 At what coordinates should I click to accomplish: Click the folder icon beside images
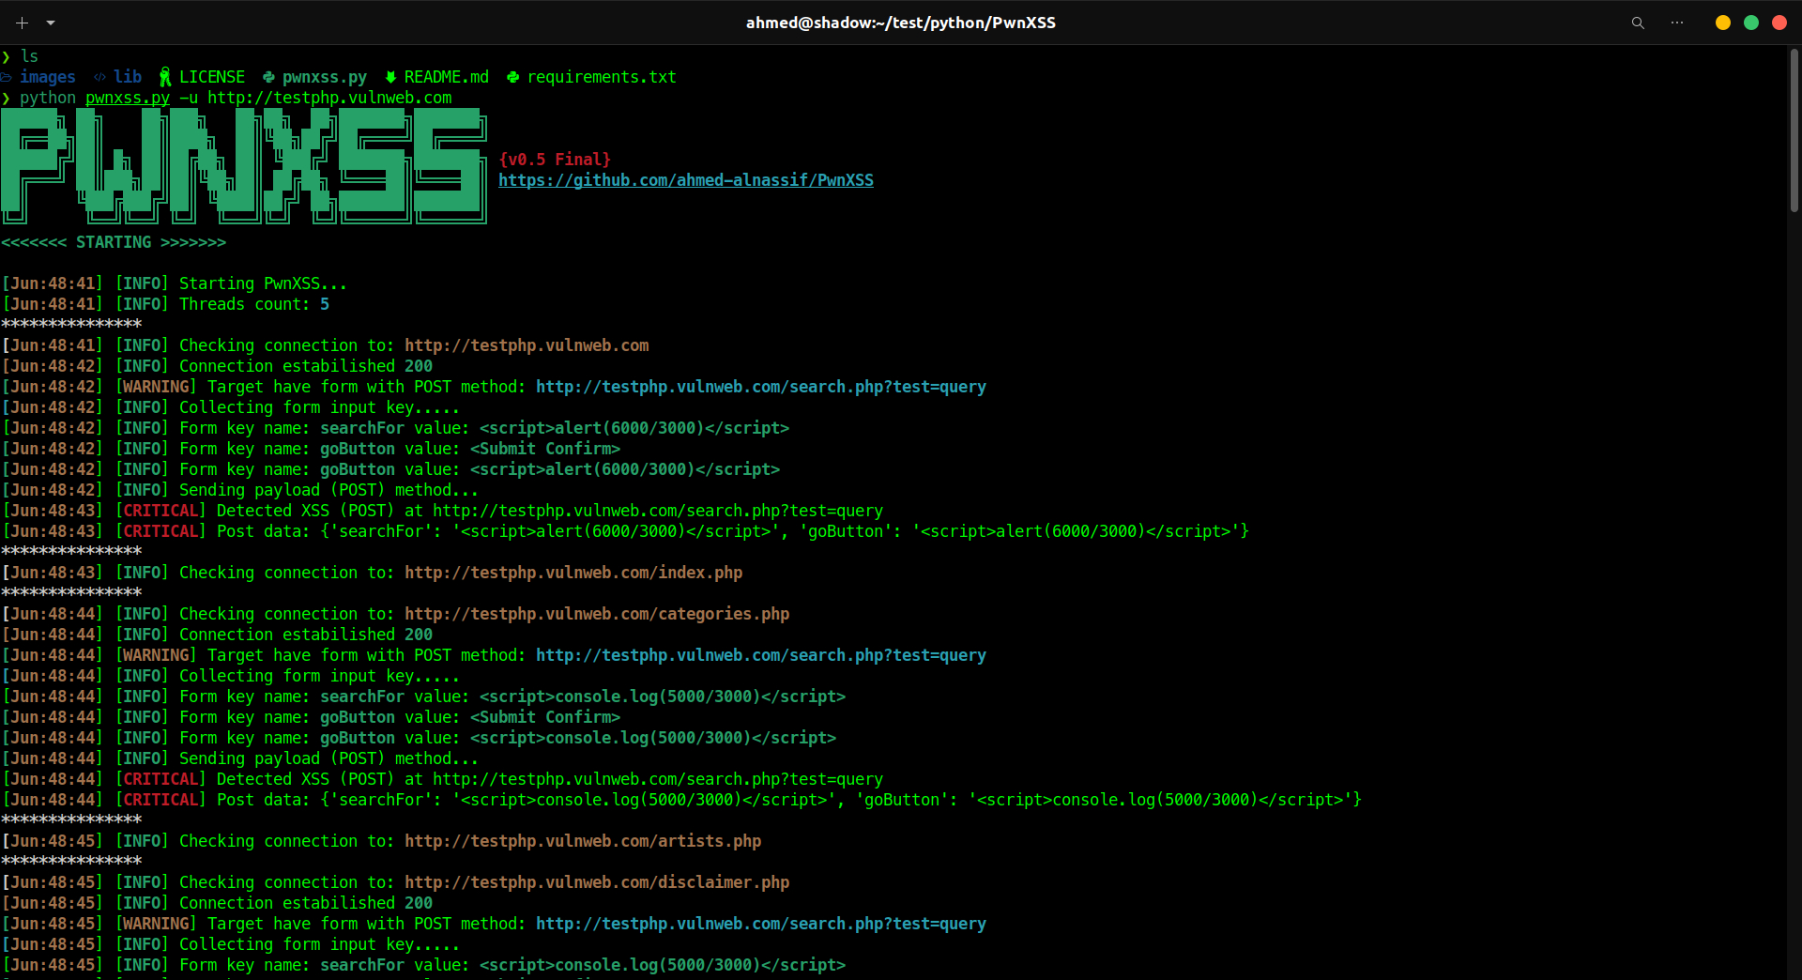click(x=6, y=77)
